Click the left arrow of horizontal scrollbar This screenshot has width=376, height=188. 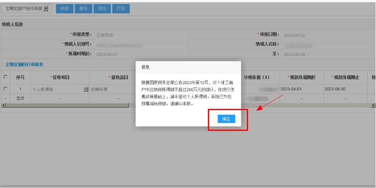[3, 105]
